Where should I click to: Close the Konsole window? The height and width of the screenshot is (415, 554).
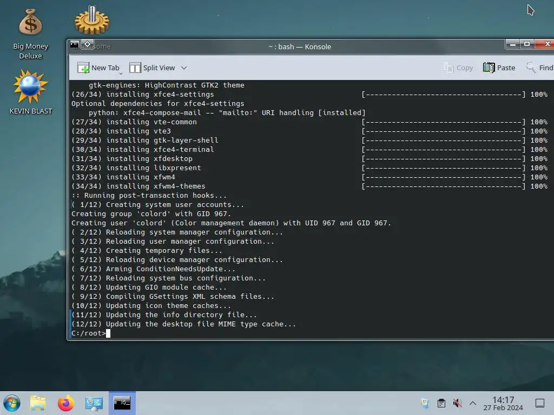tap(546, 44)
